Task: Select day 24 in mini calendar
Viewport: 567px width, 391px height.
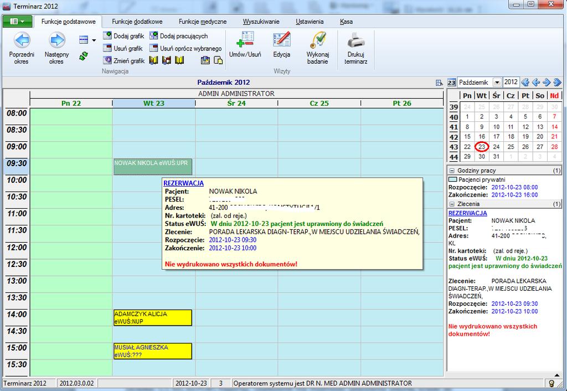Action: 496,147
